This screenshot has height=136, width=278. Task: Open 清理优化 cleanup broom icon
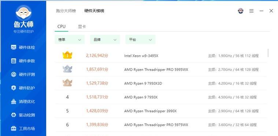[x=14, y=102]
